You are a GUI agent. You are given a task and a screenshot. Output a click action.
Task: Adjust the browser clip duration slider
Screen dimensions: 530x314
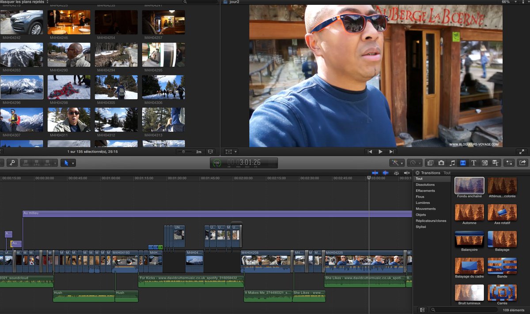(x=184, y=152)
